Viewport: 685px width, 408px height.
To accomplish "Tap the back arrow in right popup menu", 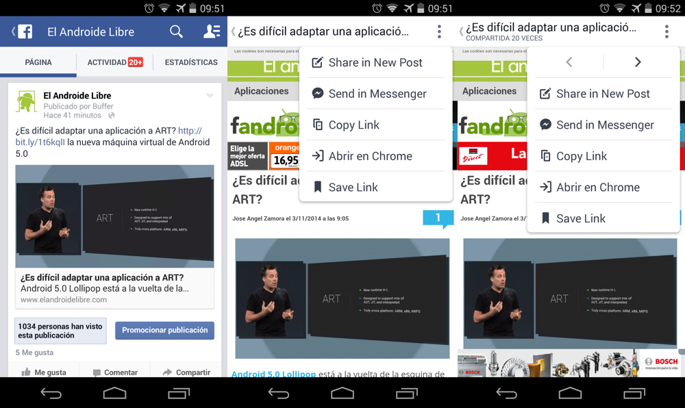I will [x=569, y=62].
